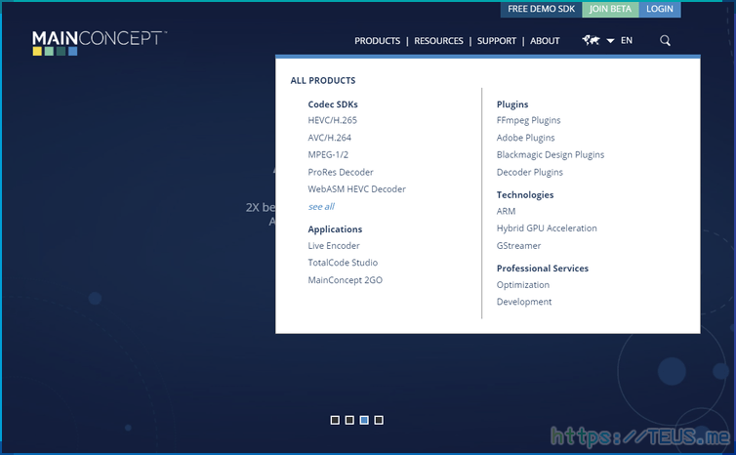Open the Technologies category
736x455 pixels.
point(525,195)
